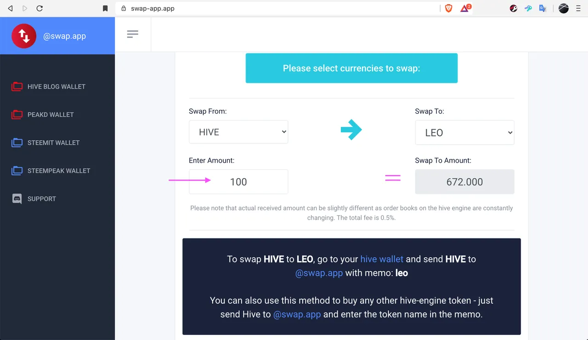The height and width of the screenshot is (340, 588).
Task: Toggle the hamburger sidebar menu icon
Action: point(133,34)
